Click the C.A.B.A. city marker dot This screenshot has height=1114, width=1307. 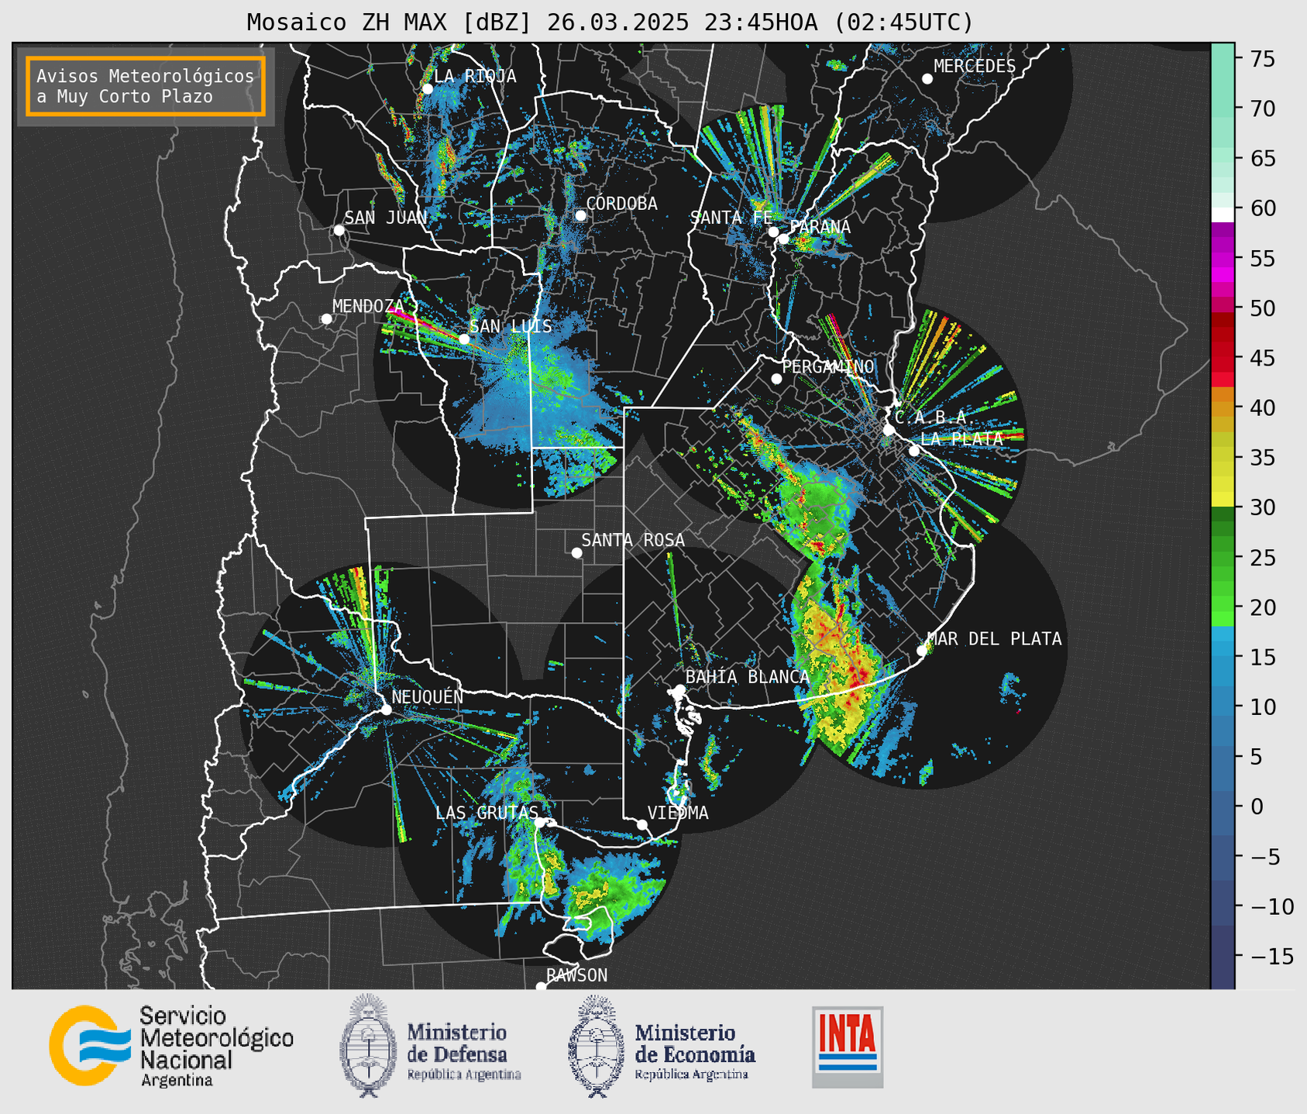point(889,430)
